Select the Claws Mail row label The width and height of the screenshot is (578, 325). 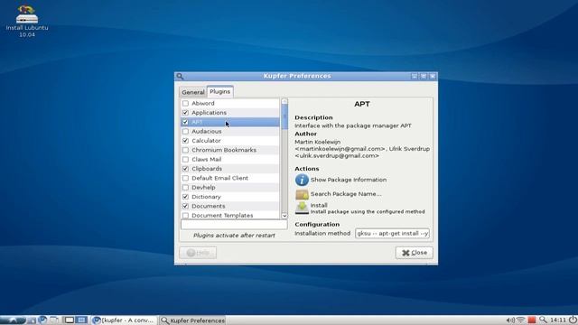pos(207,160)
